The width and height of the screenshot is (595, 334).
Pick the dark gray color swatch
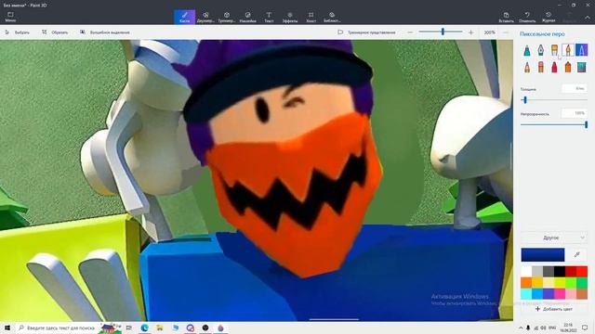tap(549, 271)
